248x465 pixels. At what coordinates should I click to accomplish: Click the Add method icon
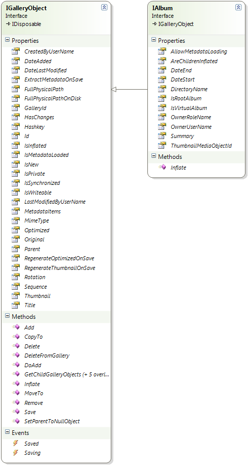15,327
